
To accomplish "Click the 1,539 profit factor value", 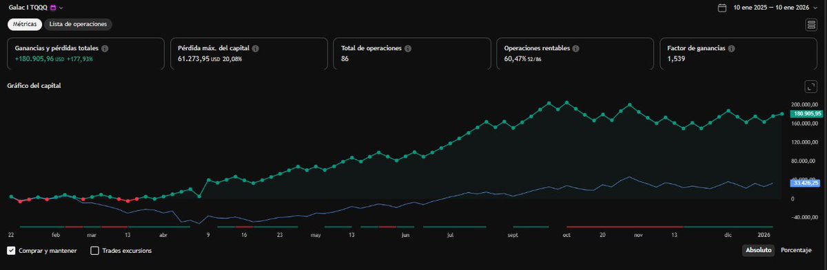I will [x=676, y=59].
